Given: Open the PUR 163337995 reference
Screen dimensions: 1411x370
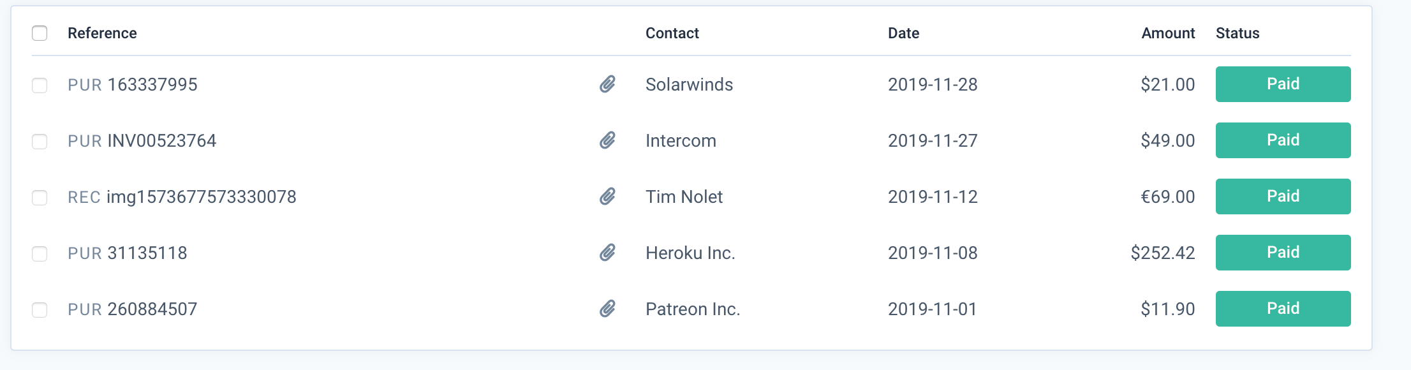Looking at the screenshot, I should coord(133,85).
